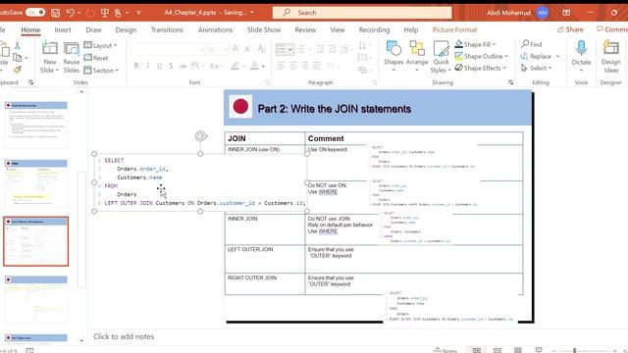The image size is (628, 353).
Task: Open Ribbon Display Options icon
Action: click(x=566, y=13)
